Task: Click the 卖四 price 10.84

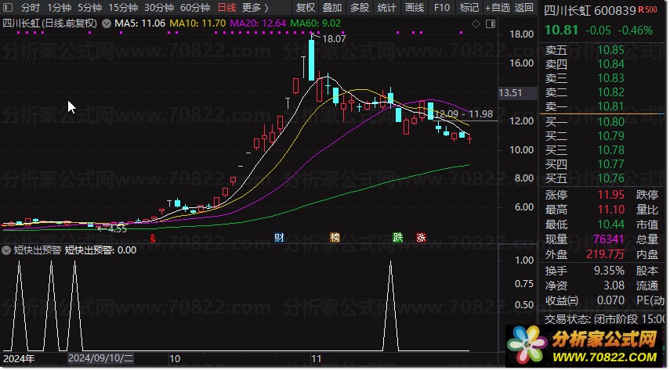Action: [x=610, y=64]
